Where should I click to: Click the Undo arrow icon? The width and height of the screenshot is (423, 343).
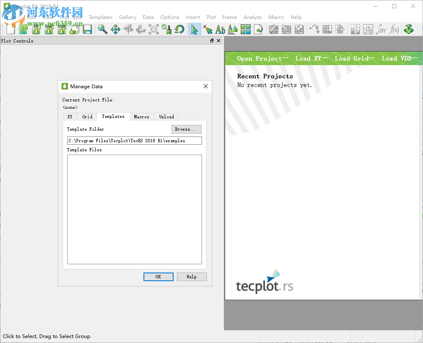[x=179, y=29]
